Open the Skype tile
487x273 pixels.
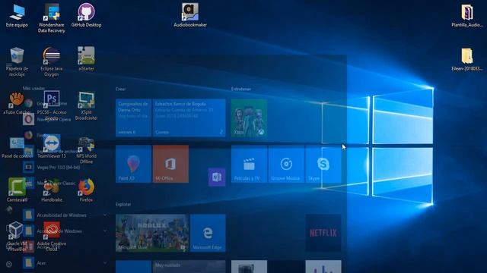[323, 164]
